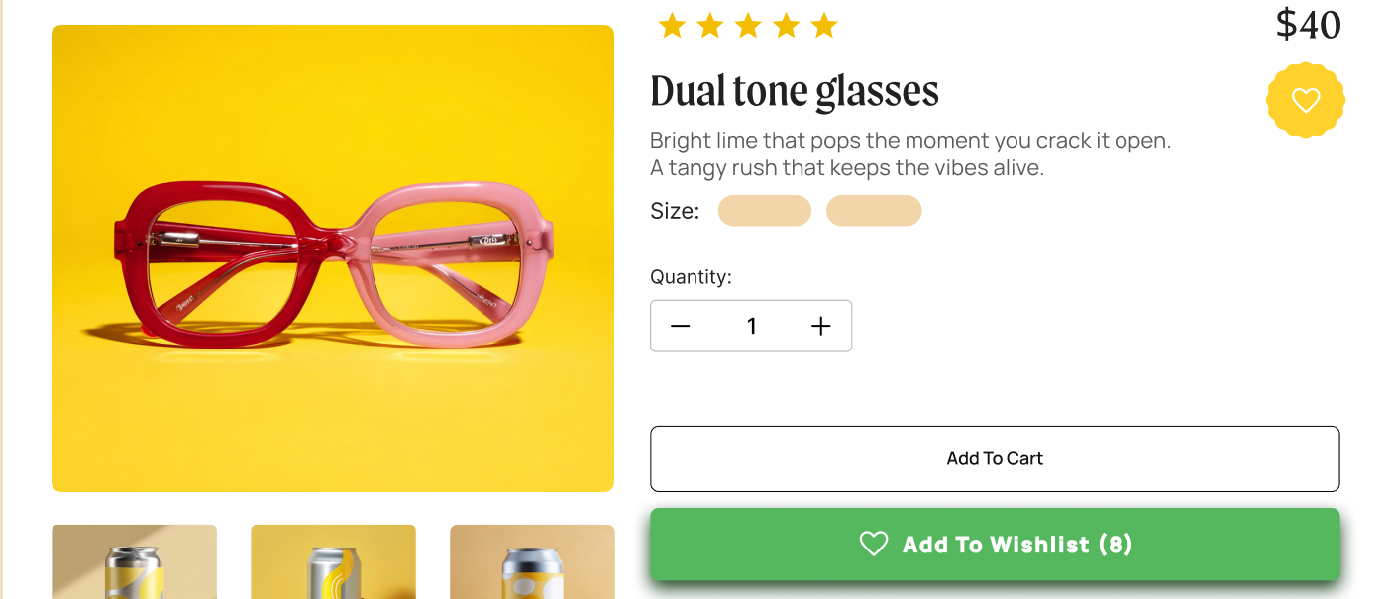This screenshot has height=599, width=1391.
Task: Click the $40 price text
Action: pos(1308,24)
